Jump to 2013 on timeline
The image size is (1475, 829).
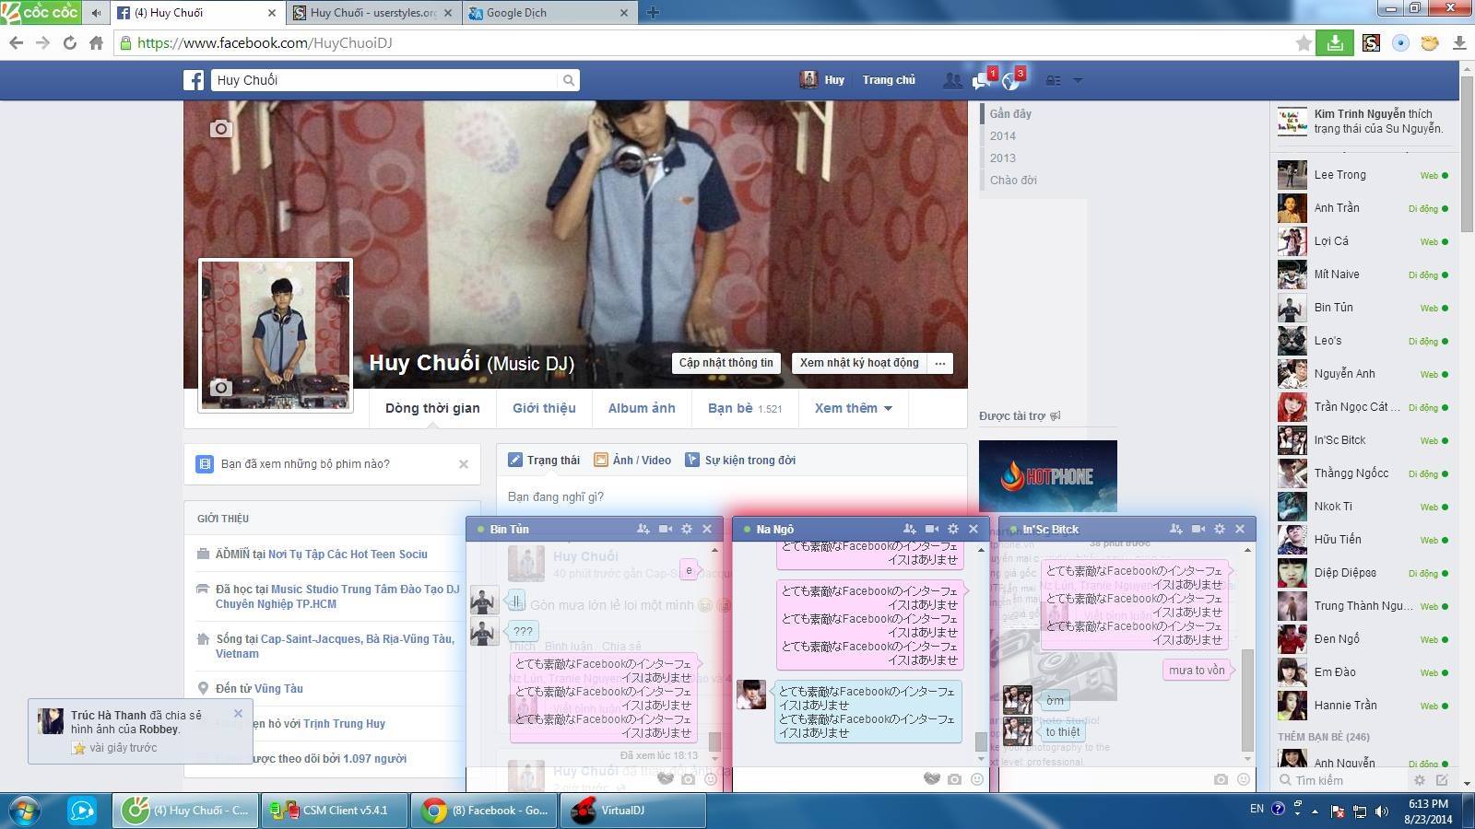click(1003, 158)
